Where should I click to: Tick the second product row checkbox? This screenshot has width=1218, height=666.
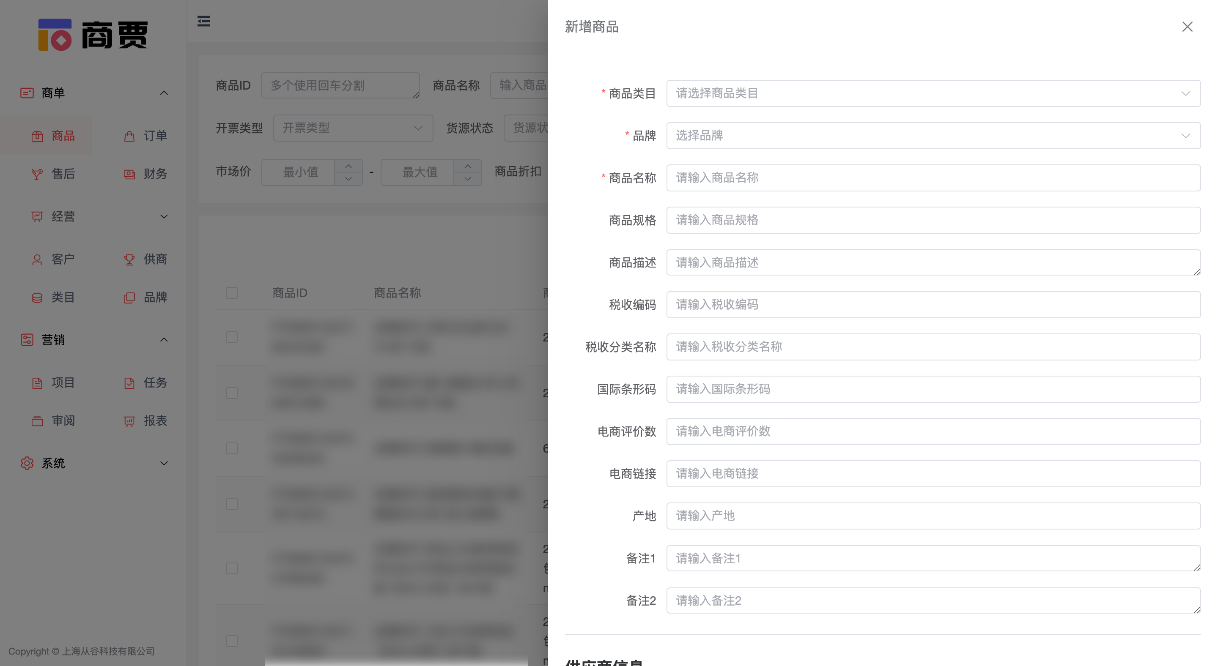pos(232,393)
